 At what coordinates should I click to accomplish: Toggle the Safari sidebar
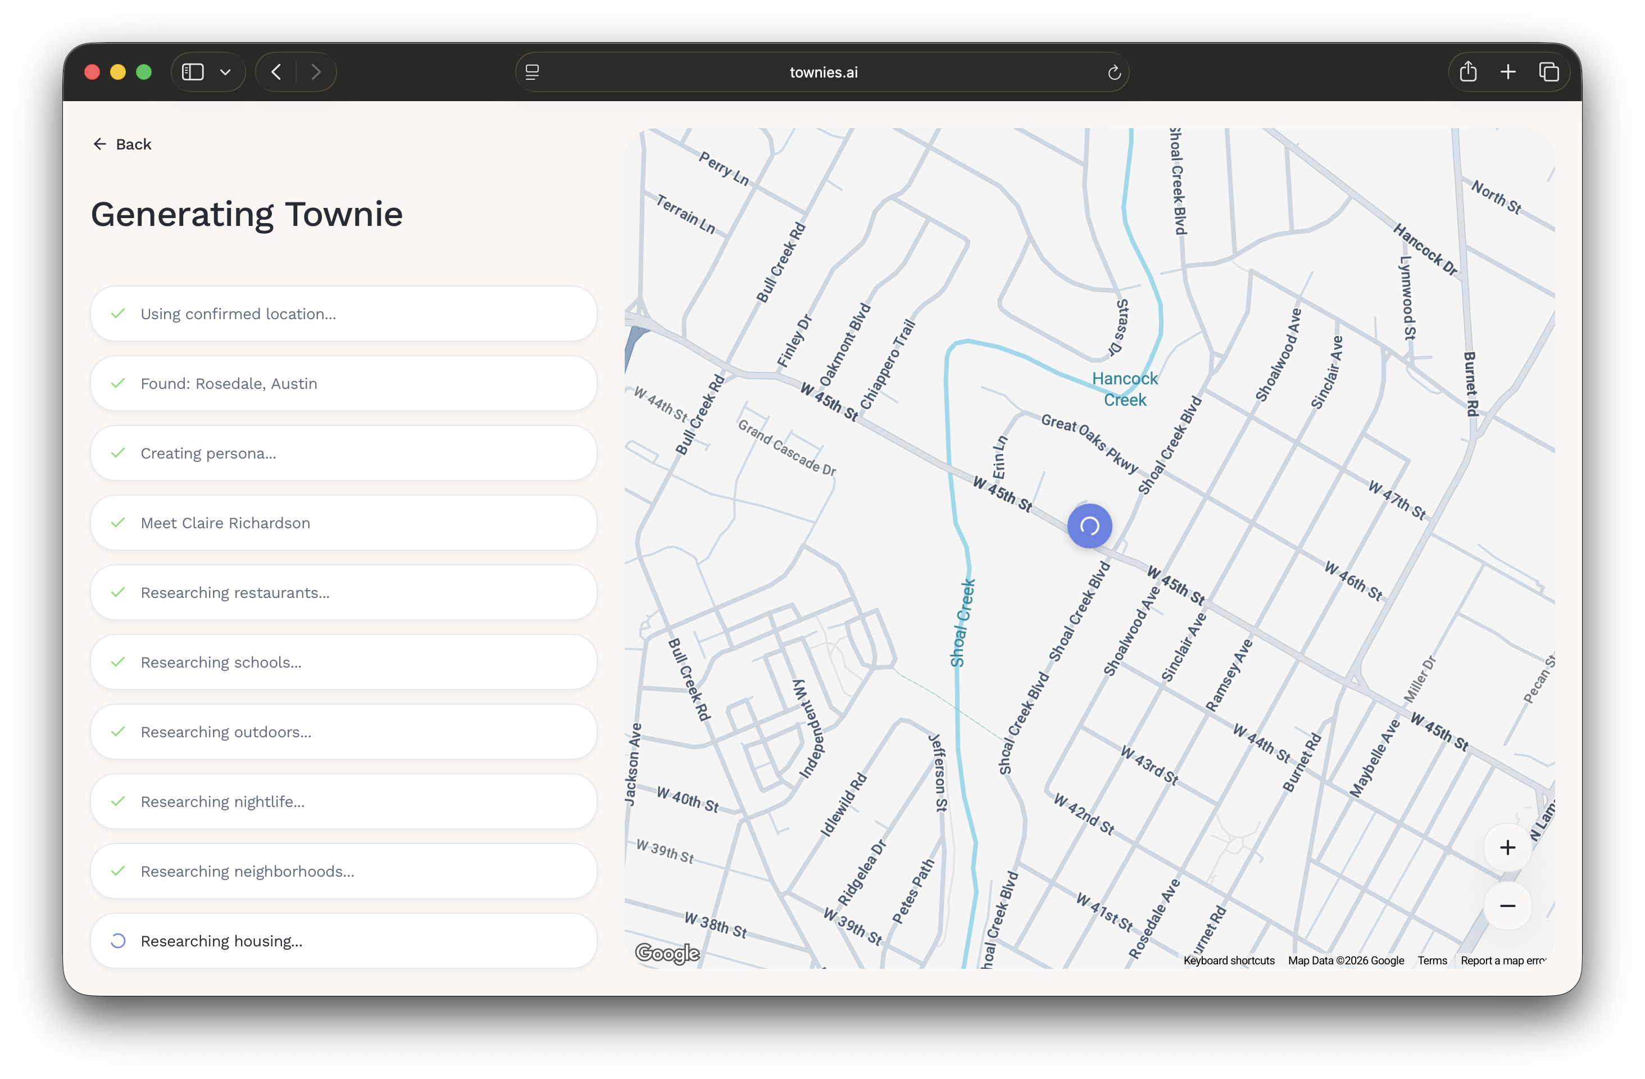(192, 71)
